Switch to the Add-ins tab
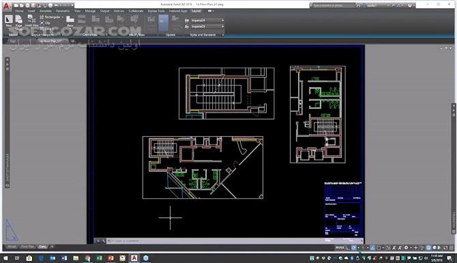Screen dimensions: 457x263 (x=119, y=11)
